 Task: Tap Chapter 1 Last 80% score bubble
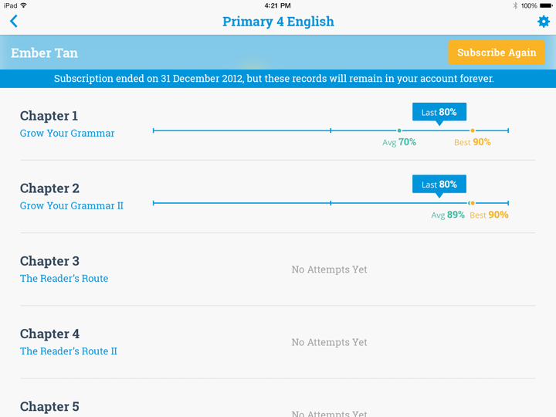(x=439, y=113)
